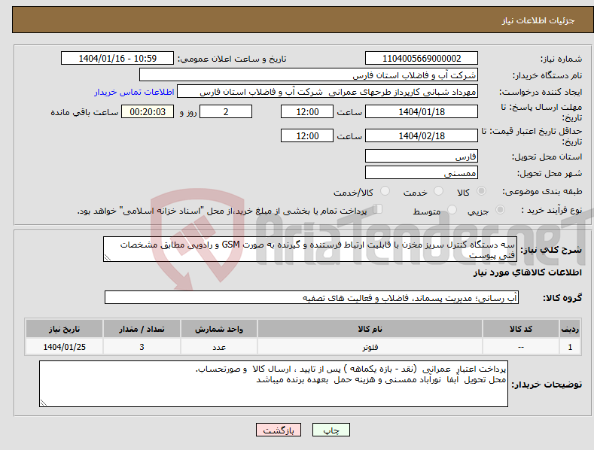This screenshot has width=594, height=450.
Task: Click the جزئیات اطلاعات نیاز page header
Action: pos(538,20)
